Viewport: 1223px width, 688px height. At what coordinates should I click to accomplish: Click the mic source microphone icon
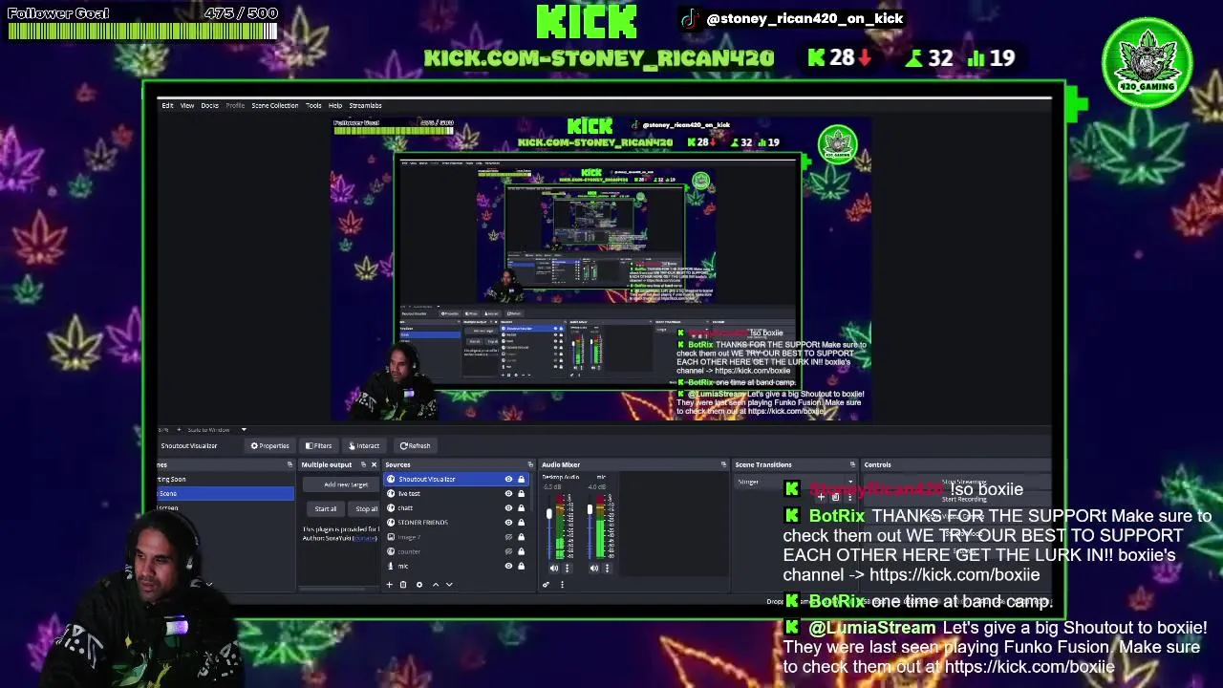tap(391, 566)
